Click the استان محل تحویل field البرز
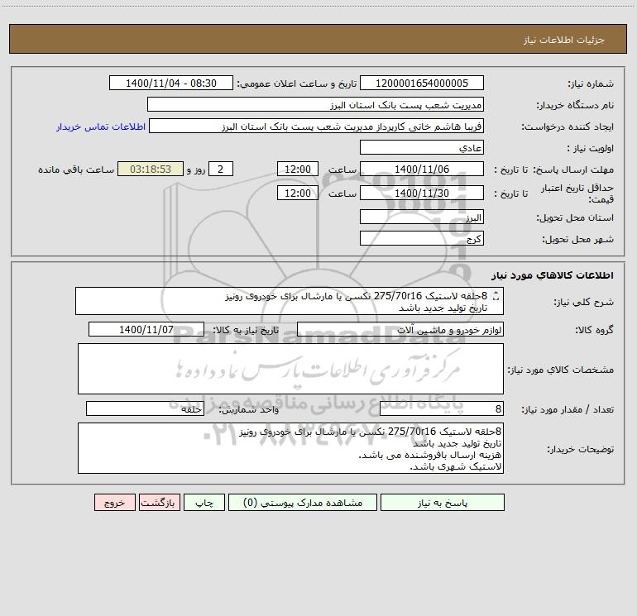Image resolution: width=637 pixels, height=616 pixels. pyautogui.click(x=422, y=217)
